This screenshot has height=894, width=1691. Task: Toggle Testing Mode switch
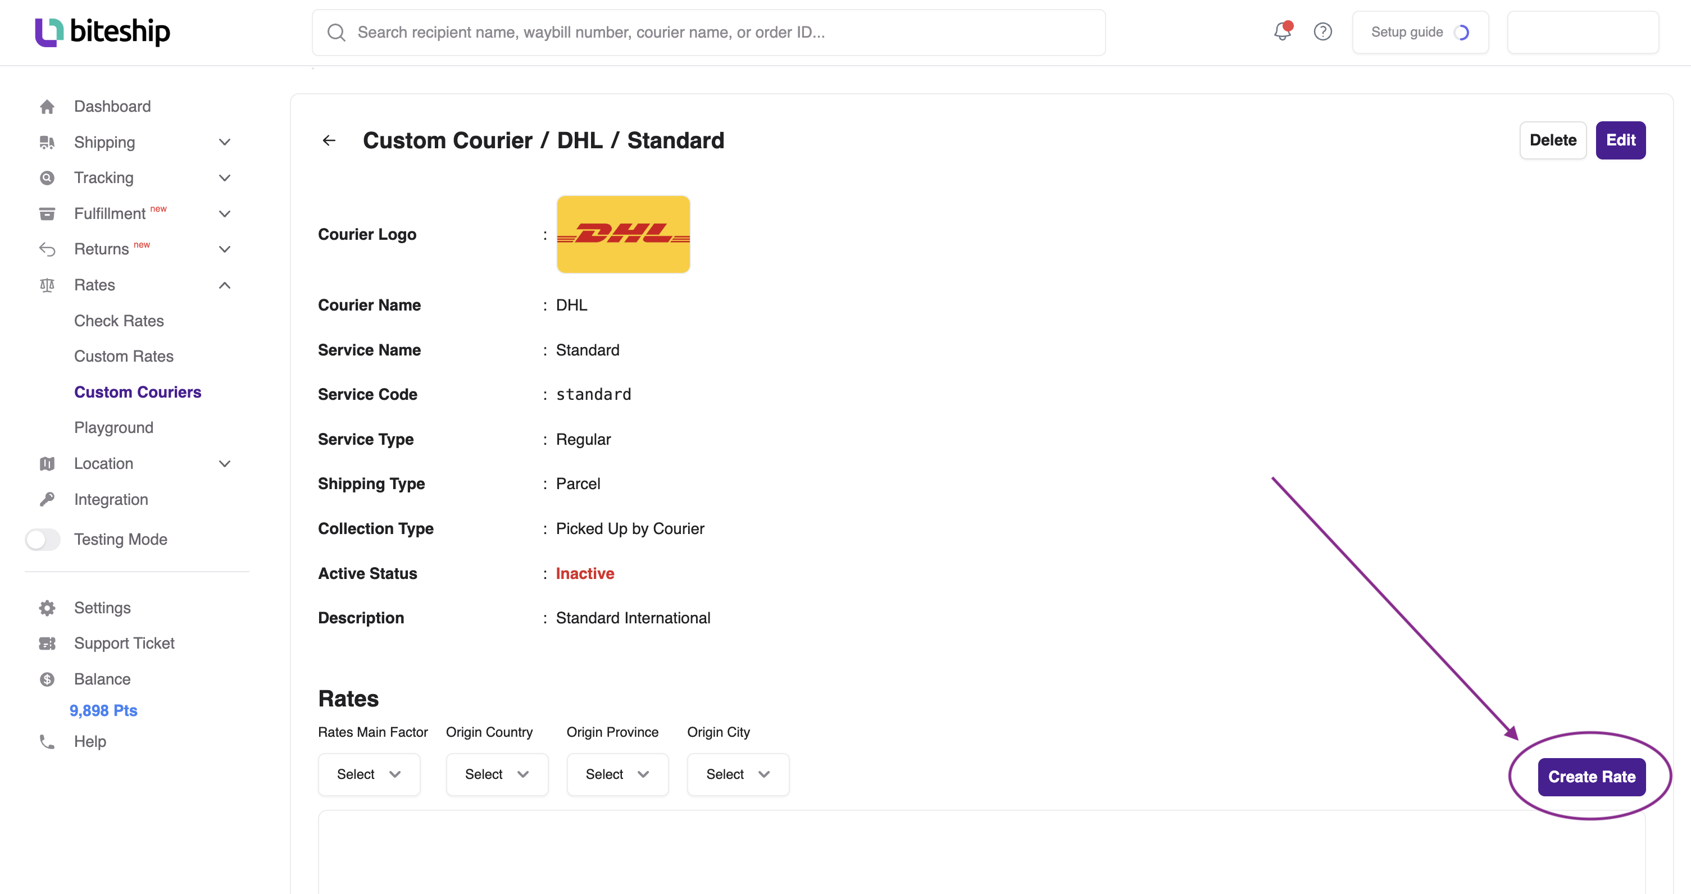pyautogui.click(x=43, y=540)
